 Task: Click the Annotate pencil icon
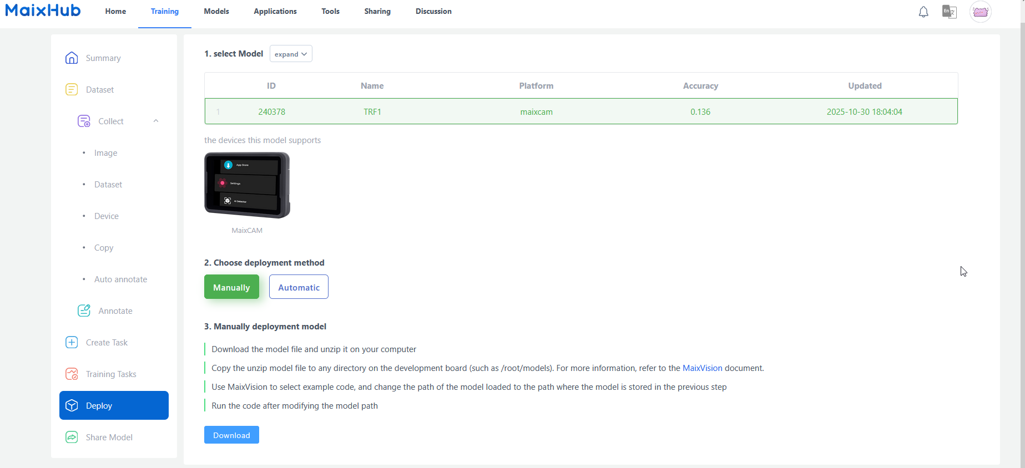84,311
